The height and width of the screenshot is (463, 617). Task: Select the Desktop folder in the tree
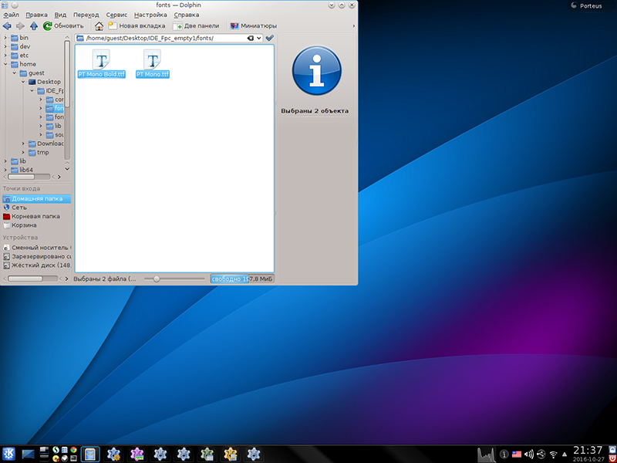[45, 82]
